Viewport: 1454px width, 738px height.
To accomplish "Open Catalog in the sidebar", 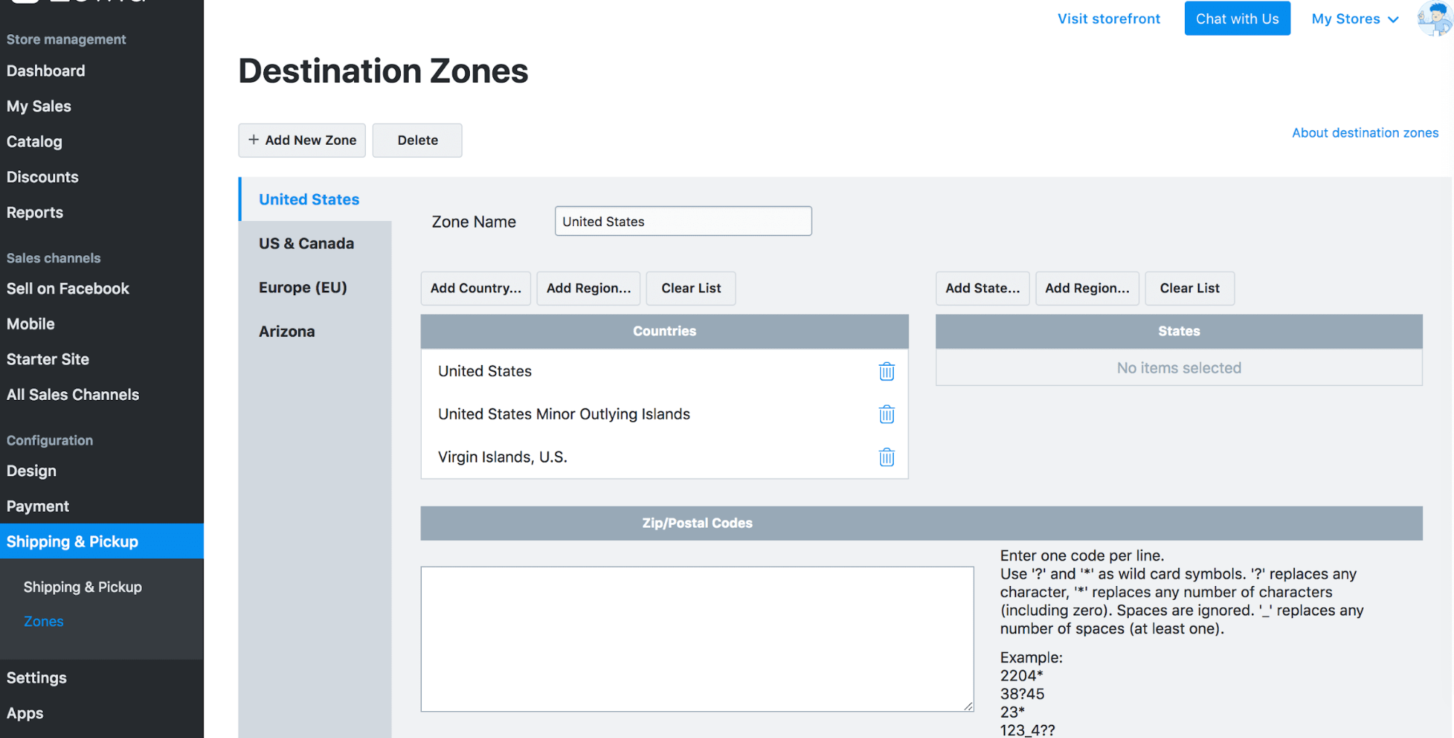I will [x=34, y=142].
